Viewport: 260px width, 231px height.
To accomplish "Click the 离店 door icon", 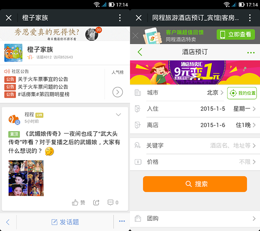I will 138,125.
